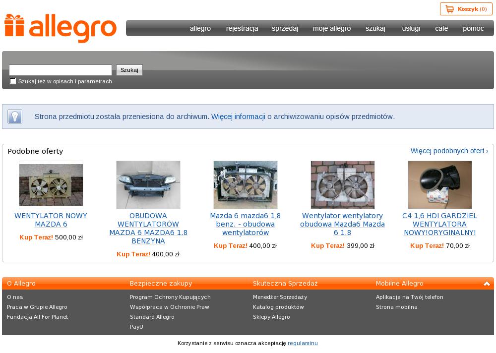Visit cafe from the navigation bar
Image resolution: width=496 pixels, height=353 pixels.
[x=441, y=28]
